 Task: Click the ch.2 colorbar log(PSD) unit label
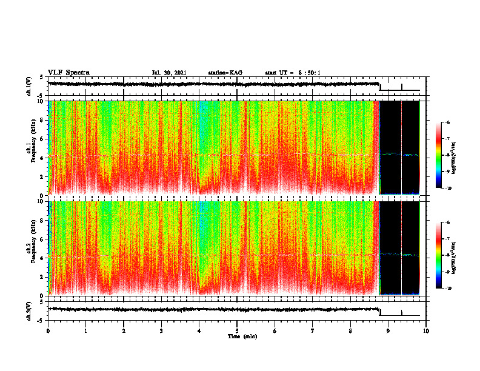[x=454, y=258]
